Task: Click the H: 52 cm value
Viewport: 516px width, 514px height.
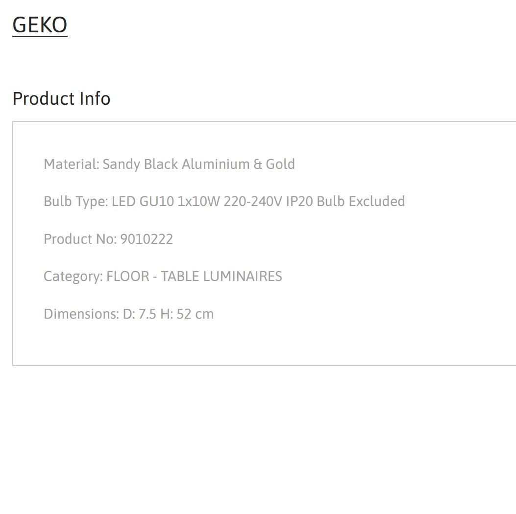Action: [x=187, y=314]
